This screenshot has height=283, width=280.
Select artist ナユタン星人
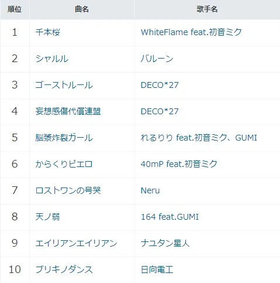click(165, 243)
